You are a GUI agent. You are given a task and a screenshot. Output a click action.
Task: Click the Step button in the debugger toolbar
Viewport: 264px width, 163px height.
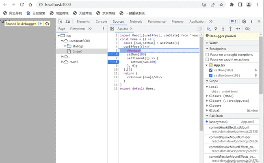[238, 29]
